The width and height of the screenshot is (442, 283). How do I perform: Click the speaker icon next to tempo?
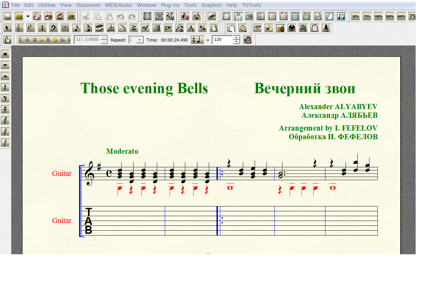point(247,40)
